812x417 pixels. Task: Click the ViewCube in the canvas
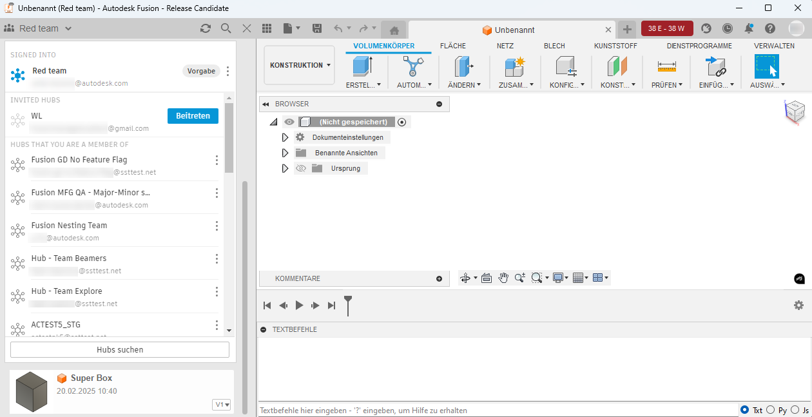point(794,112)
